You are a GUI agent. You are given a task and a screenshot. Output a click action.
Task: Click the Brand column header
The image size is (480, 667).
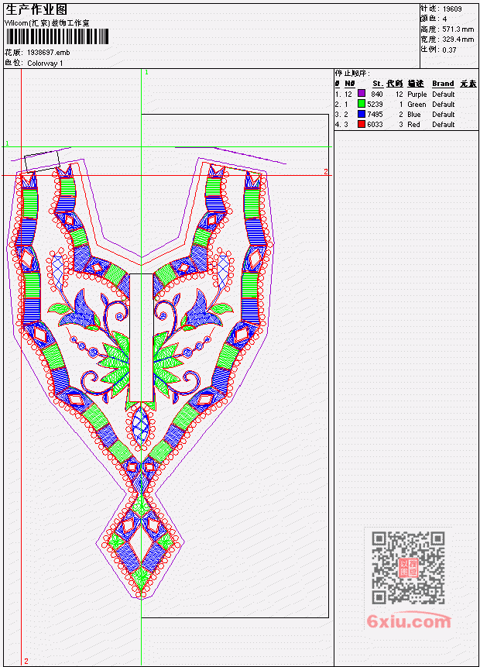coord(443,84)
